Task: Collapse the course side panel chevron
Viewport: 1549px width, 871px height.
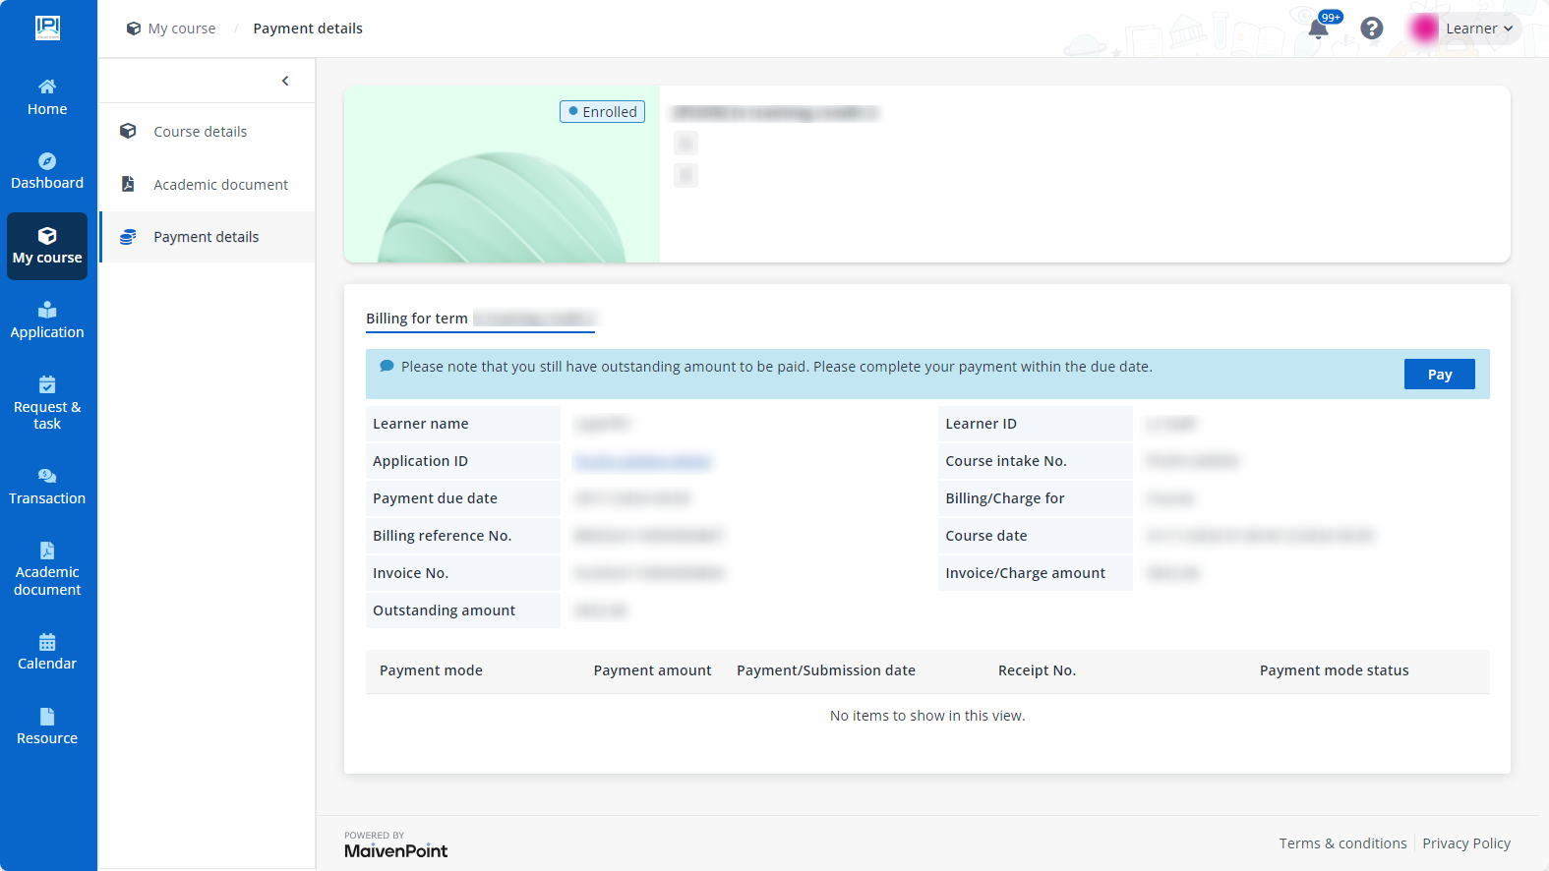Action: pyautogui.click(x=285, y=81)
